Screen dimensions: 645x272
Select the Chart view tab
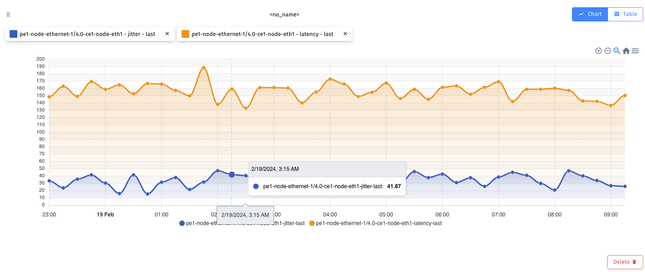(590, 14)
